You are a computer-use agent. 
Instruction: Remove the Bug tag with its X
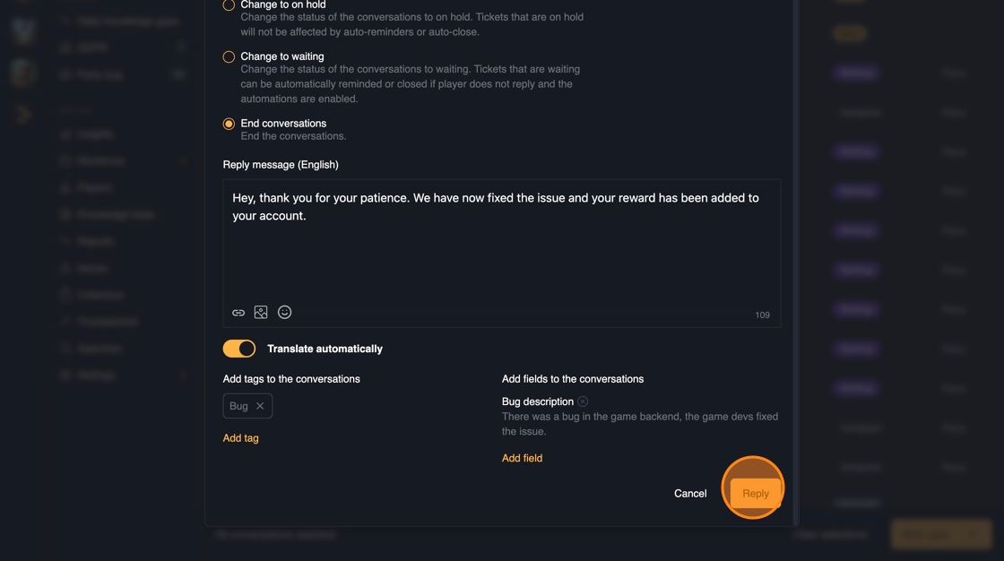(260, 406)
